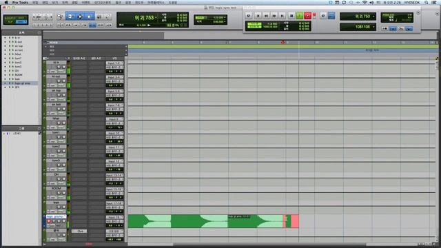Select the Pencil tool

[x=107, y=17]
